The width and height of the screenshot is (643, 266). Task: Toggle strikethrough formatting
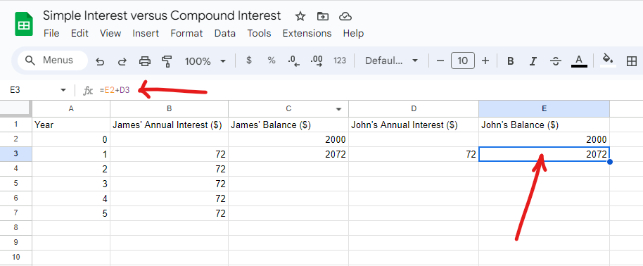(556, 62)
